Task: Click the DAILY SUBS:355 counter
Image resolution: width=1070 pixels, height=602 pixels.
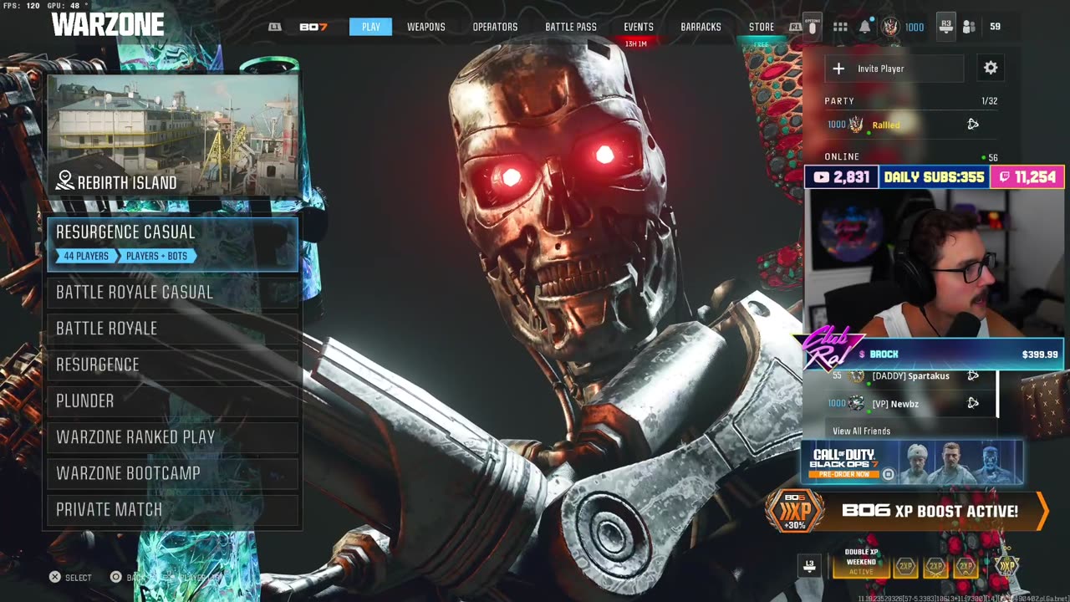Action: tap(934, 176)
